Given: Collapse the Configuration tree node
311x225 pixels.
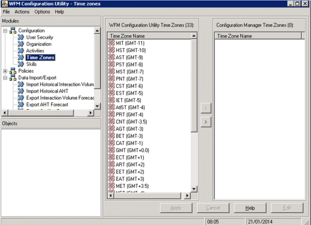Looking at the screenshot, I should [5, 31].
